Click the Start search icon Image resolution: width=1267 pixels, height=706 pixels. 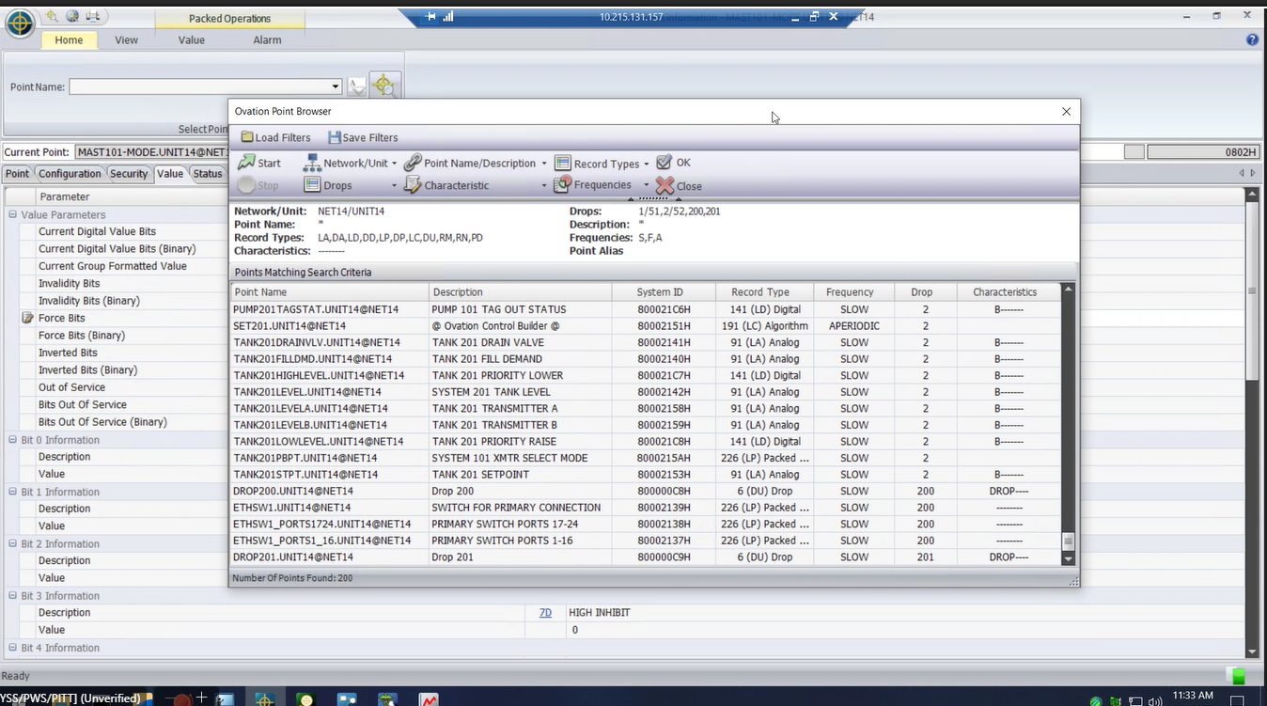[x=246, y=163]
